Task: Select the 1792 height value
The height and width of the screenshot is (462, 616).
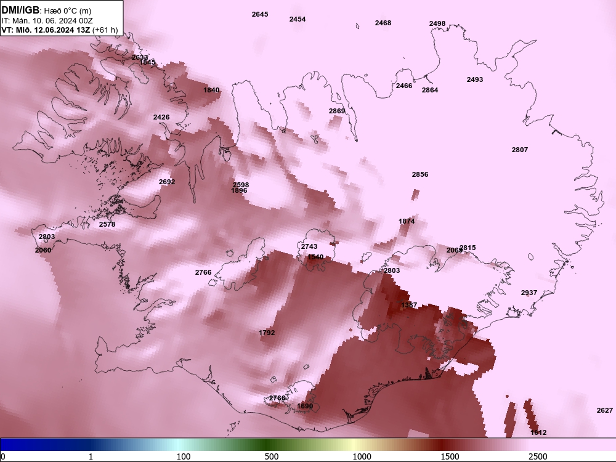Action: click(267, 333)
